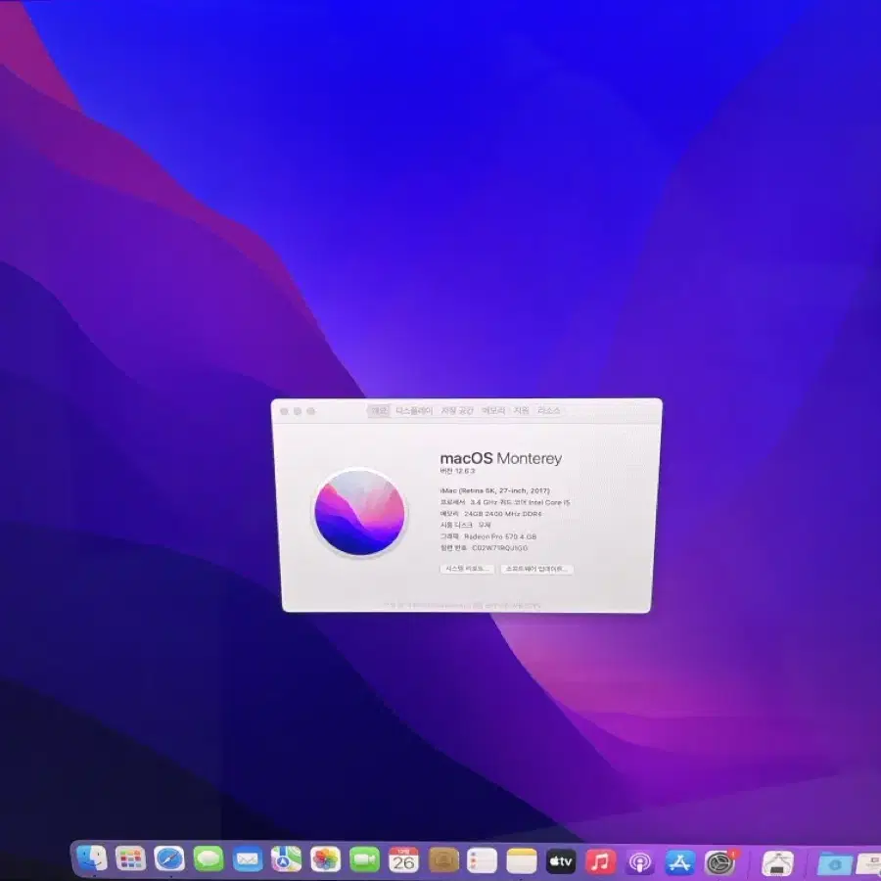This screenshot has height=881, width=881.
Task: Open System Preferences with the update badge
Action: coord(719,862)
